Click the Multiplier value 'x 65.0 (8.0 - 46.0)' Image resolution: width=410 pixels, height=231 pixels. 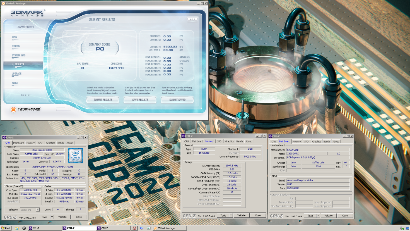pos(30,194)
